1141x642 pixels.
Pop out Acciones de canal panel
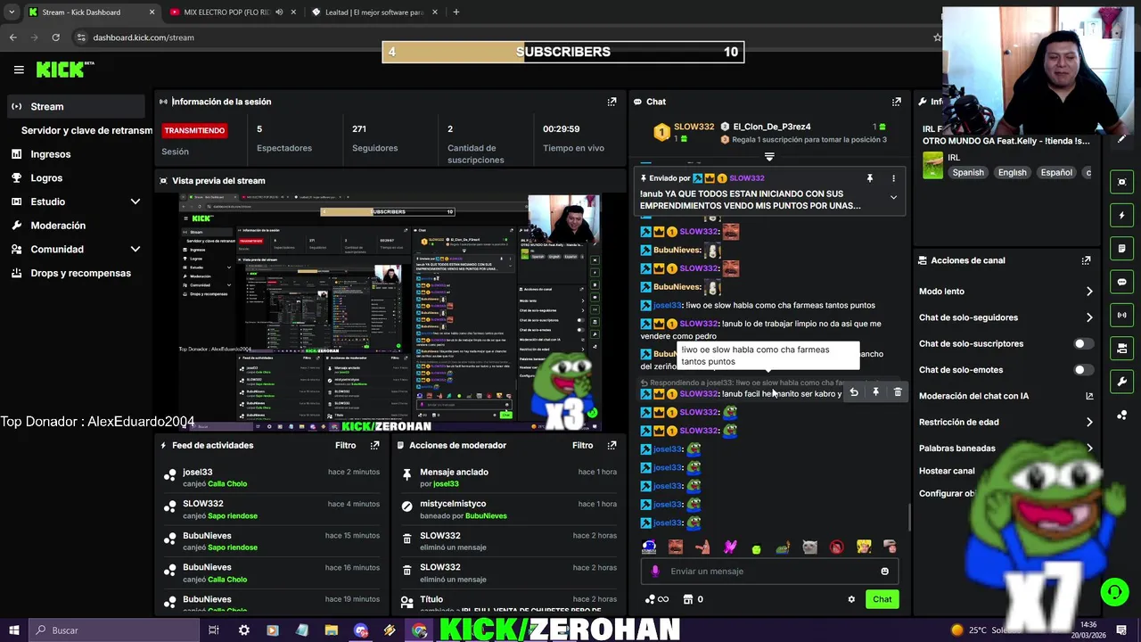point(1086,260)
